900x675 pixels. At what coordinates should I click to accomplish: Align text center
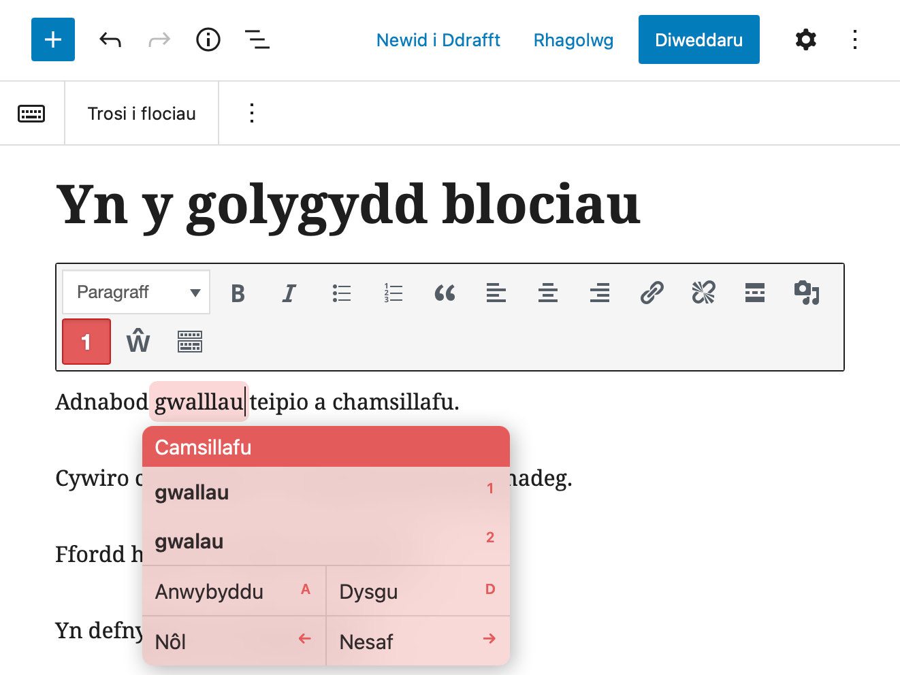click(548, 293)
